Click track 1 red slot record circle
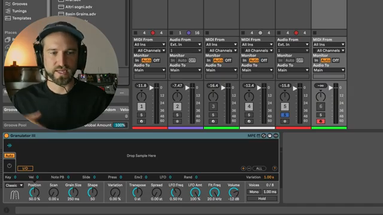The image size is (383, 215). [153, 33]
